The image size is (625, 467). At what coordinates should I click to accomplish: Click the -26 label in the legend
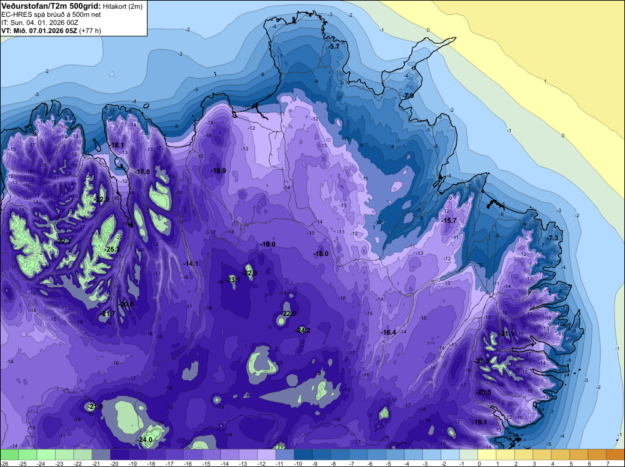click(4, 464)
